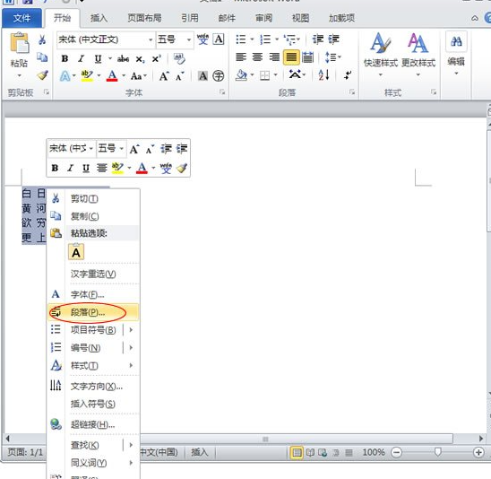Click center align in the mini toolbar

coord(102,169)
